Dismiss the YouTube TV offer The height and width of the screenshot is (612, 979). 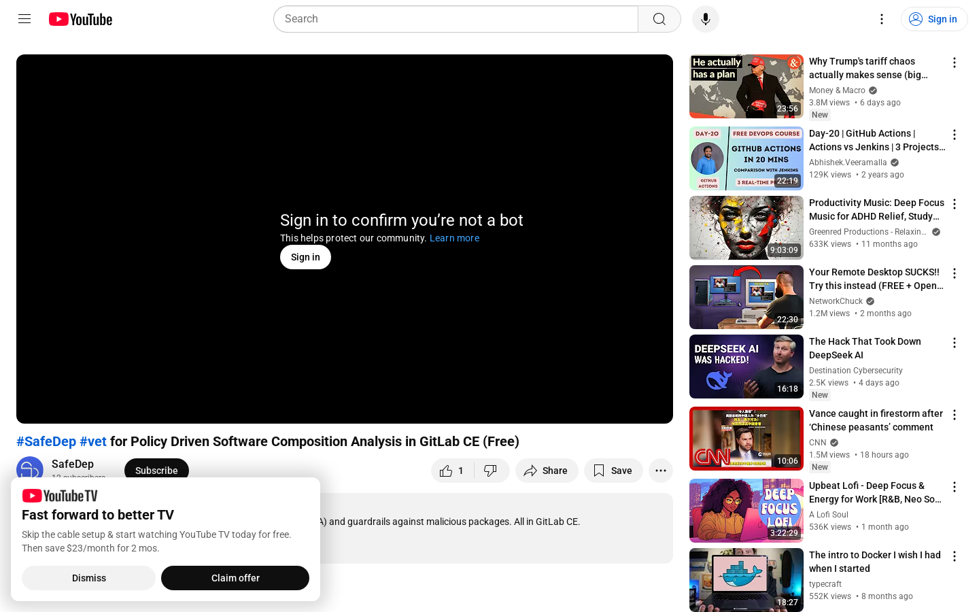(89, 578)
